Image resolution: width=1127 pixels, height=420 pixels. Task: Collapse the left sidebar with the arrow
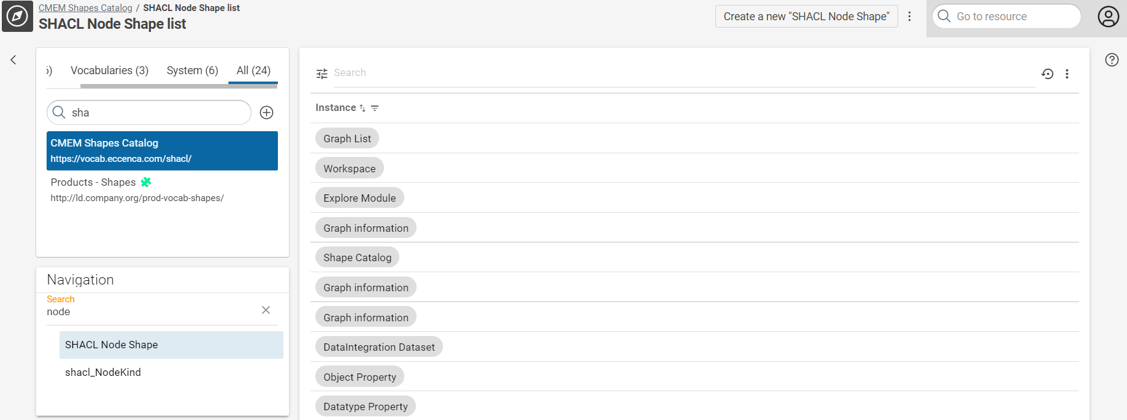[x=13, y=60]
